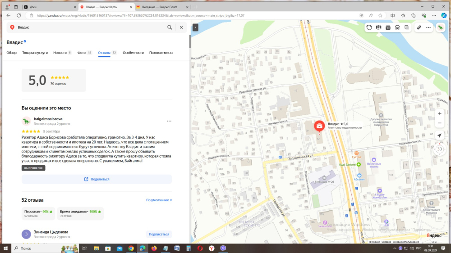Viewport: 451px width, 253px height.
Task: Collapse the side panel with arrow
Action: coord(195,27)
